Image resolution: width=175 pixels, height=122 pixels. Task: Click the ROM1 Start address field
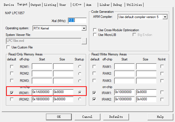click(42, 67)
